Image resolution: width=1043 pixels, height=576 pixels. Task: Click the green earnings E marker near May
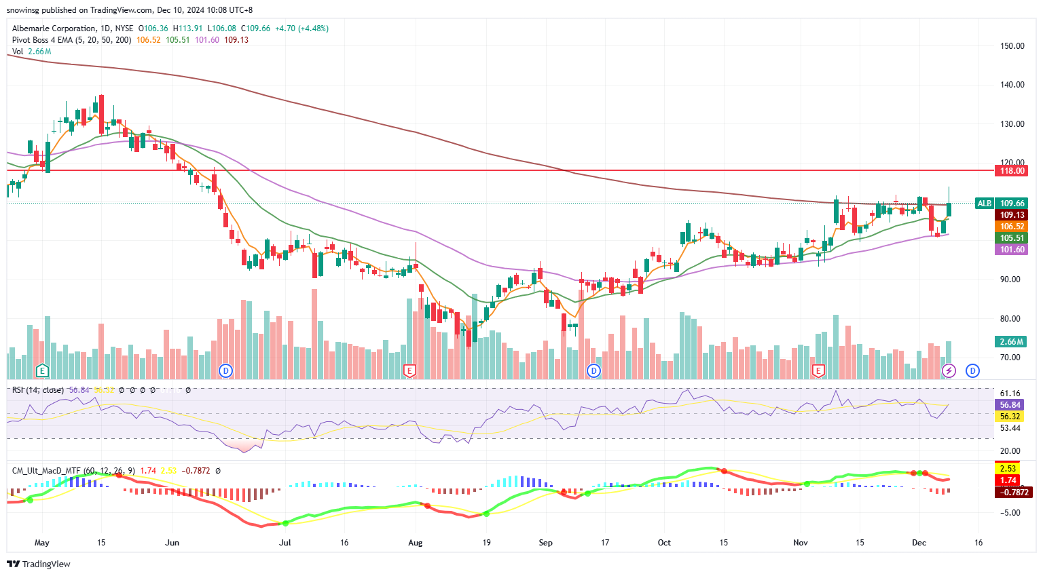[42, 370]
